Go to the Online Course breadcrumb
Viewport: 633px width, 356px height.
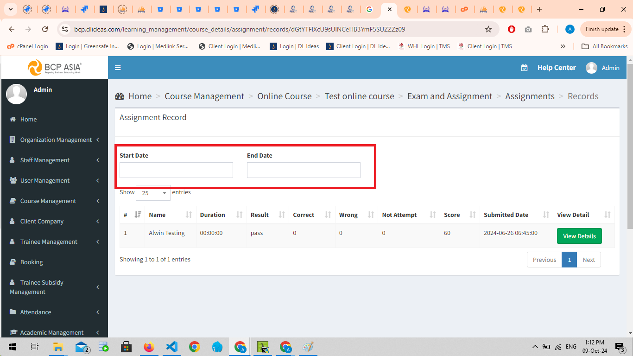pos(285,96)
